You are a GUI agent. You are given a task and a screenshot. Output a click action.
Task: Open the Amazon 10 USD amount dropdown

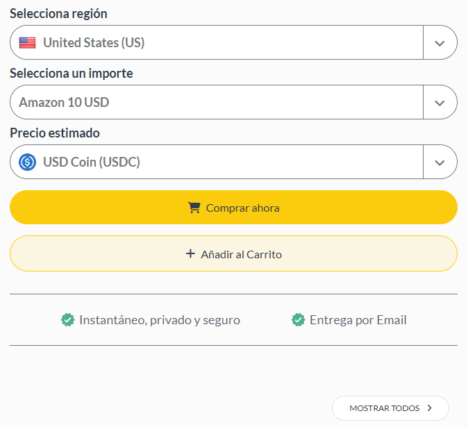[x=233, y=102]
